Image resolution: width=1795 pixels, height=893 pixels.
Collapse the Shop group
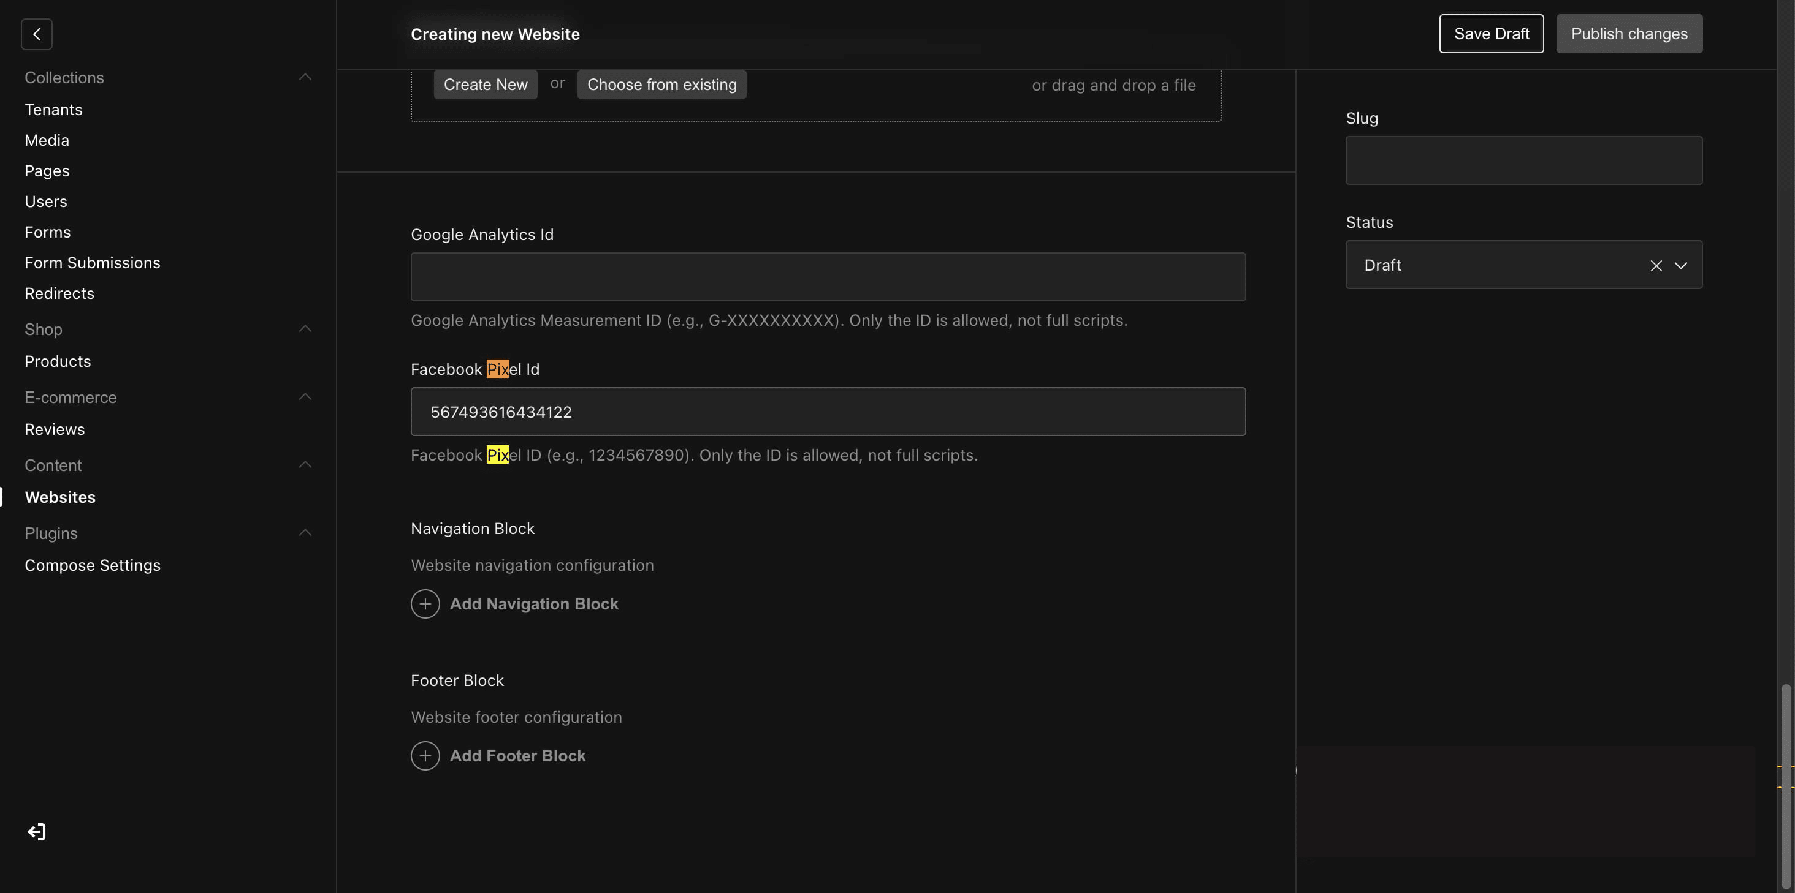305,330
